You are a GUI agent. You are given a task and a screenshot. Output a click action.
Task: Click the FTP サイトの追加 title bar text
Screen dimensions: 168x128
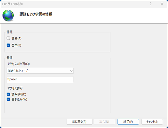click(12, 4)
